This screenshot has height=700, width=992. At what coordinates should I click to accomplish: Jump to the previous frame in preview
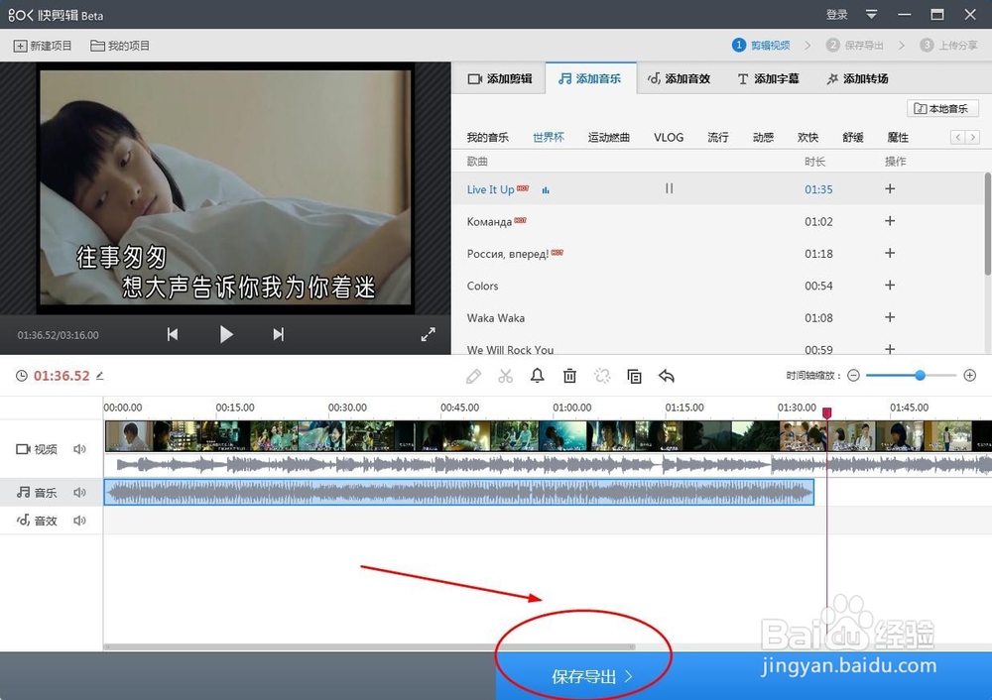(172, 334)
